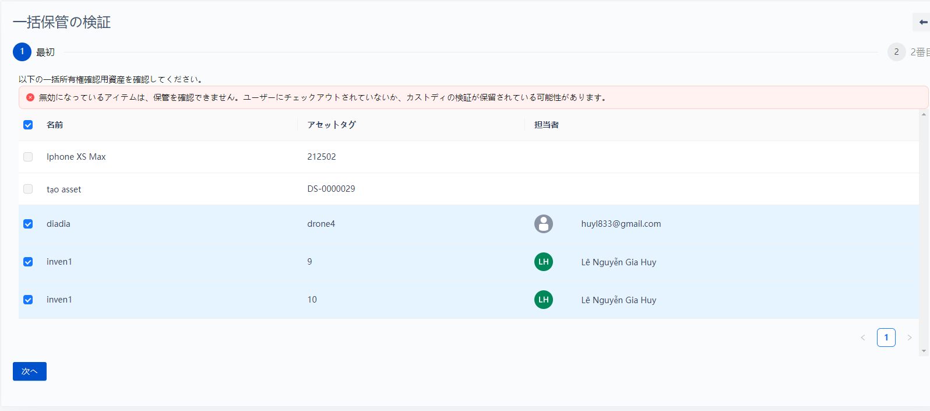
Task: Click the アセットタグ column header
Action: tap(332, 125)
